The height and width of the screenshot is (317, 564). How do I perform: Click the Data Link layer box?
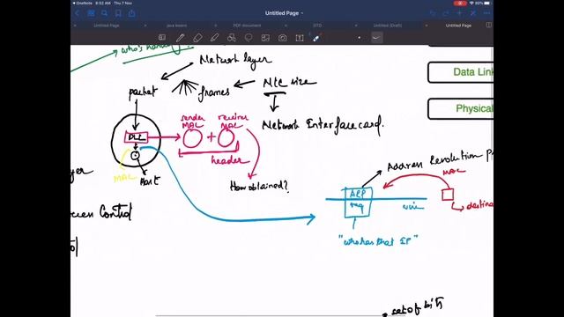461,72
